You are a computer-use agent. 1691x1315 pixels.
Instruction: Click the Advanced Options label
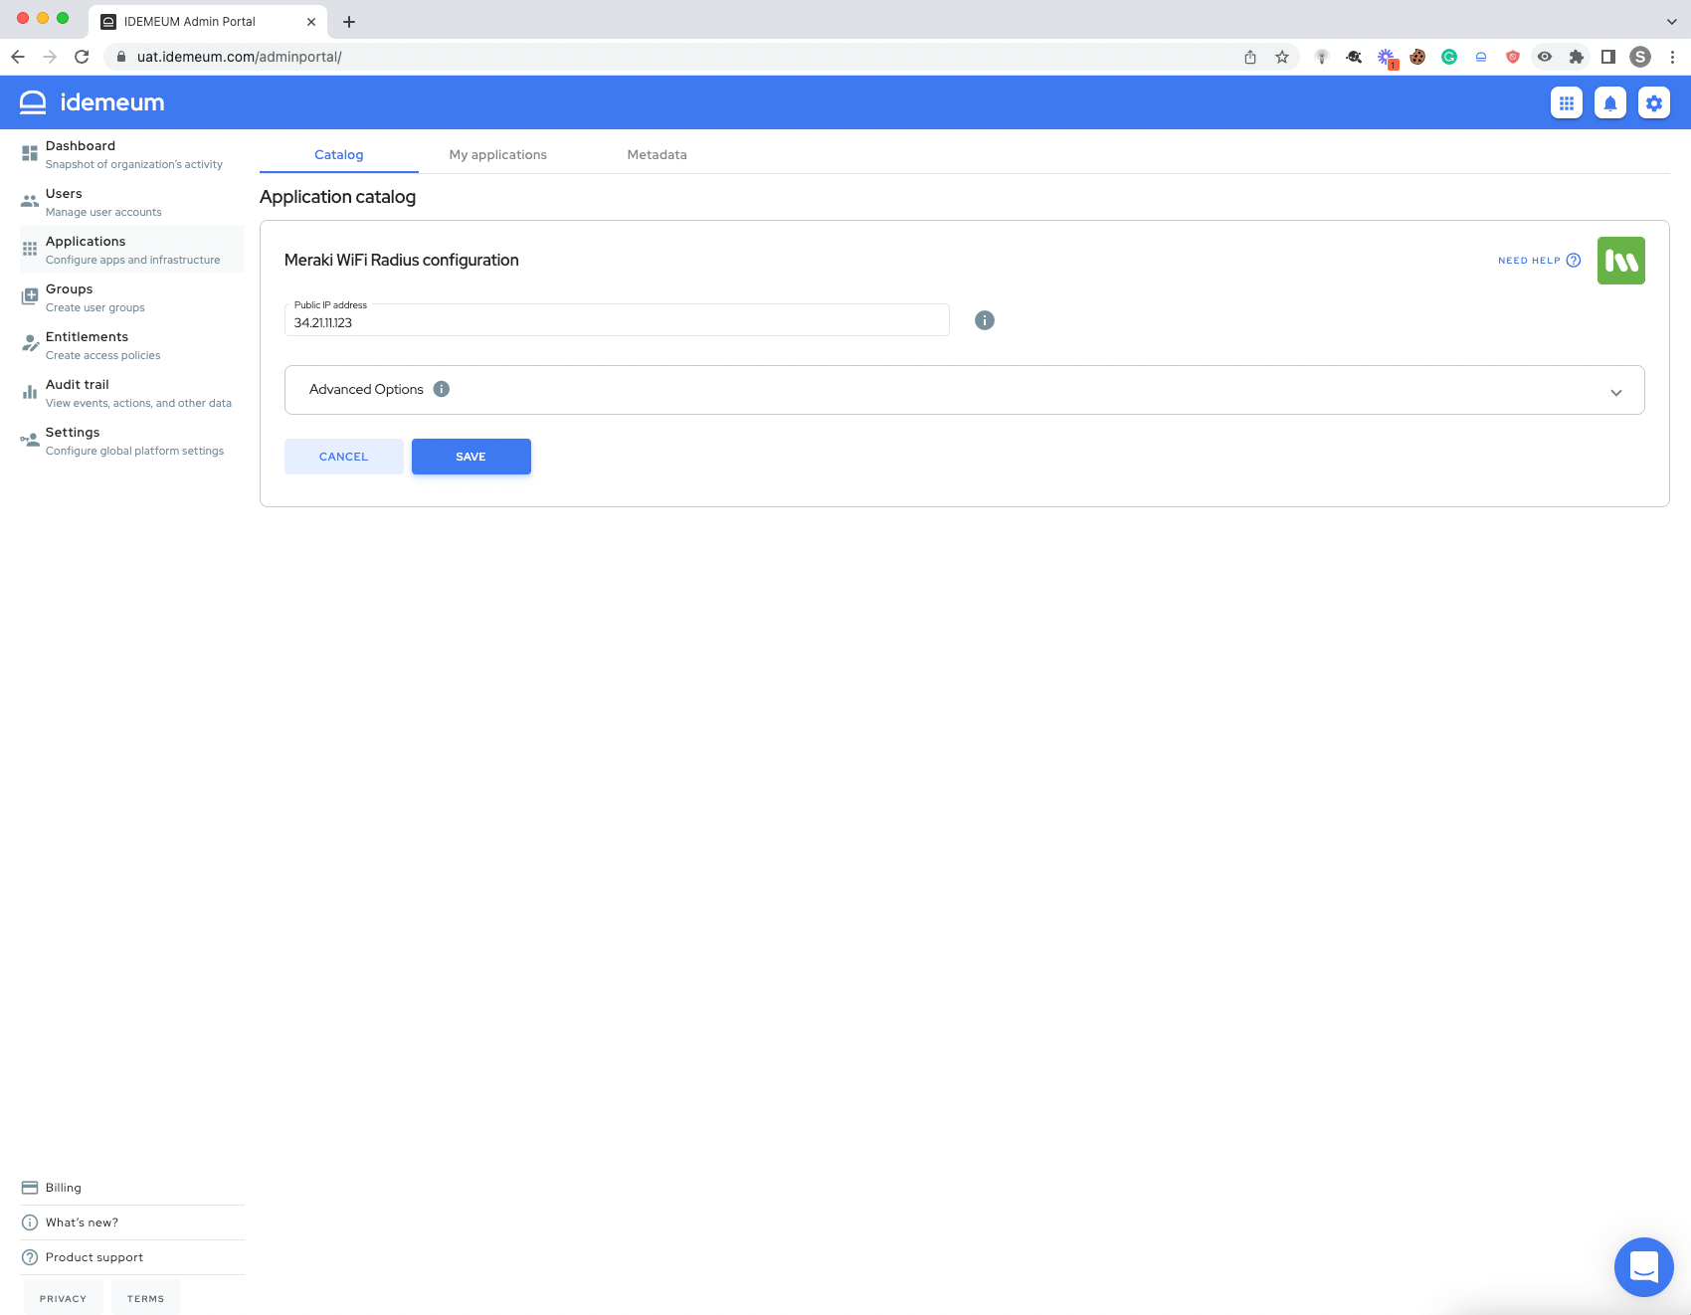click(366, 389)
